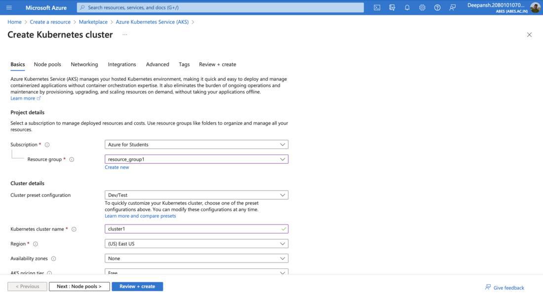Screen dimensions: 543x299
Task: Switch to the Review + create tab
Action: (218, 64)
